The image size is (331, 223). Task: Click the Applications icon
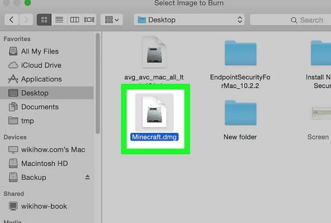pyautogui.click(x=13, y=79)
